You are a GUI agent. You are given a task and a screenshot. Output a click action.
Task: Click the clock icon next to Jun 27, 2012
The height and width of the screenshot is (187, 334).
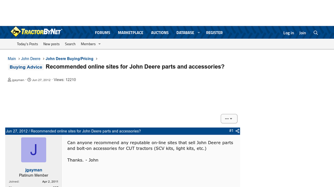click(x=29, y=80)
